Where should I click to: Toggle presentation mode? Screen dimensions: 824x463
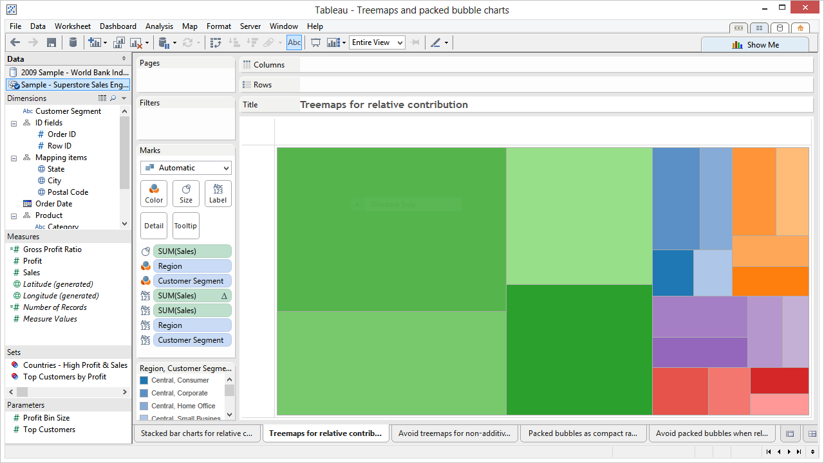[315, 42]
